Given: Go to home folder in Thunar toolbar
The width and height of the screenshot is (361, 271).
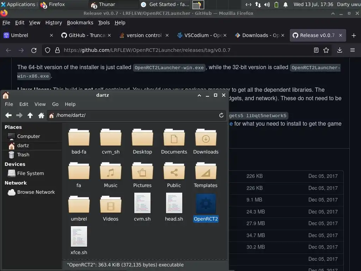Looking at the screenshot, I should (41, 115).
